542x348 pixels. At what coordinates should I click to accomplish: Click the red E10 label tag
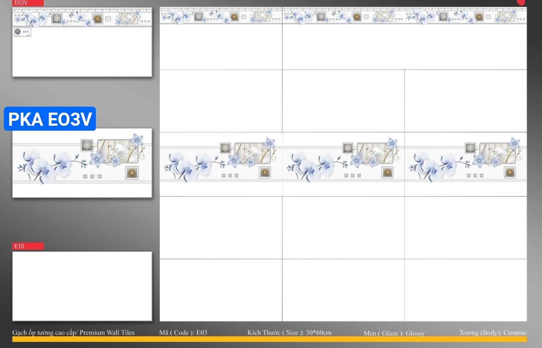pos(28,246)
